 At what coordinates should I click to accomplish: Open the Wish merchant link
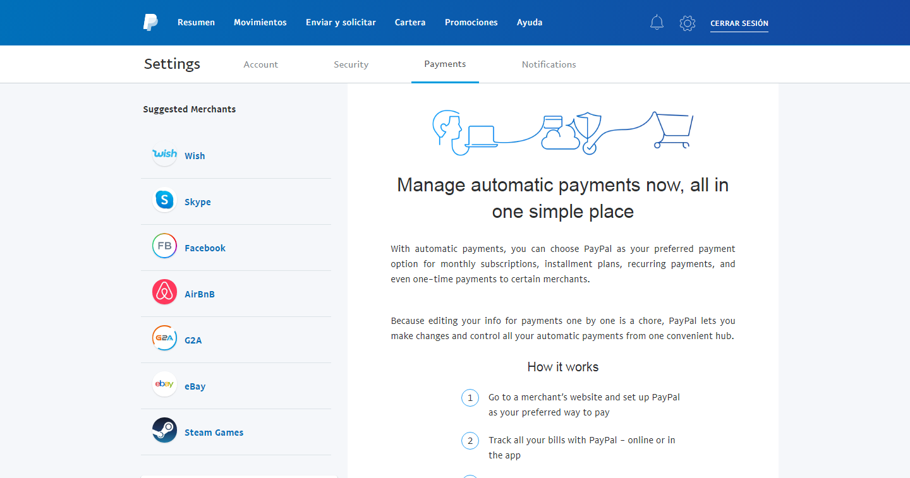coord(195,156)
